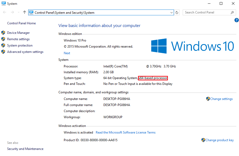The height and width of the screenshot is (156, 239).
Task: Click the Back navigation arrow
Action: point(4,12)
